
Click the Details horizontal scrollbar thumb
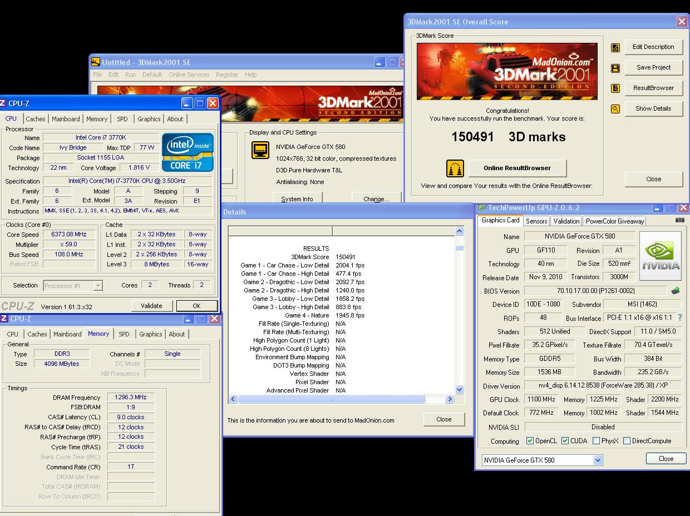(332, 399)
